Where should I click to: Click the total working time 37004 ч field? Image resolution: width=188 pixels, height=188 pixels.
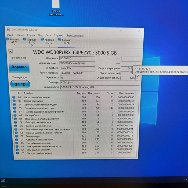coord(130,78)
